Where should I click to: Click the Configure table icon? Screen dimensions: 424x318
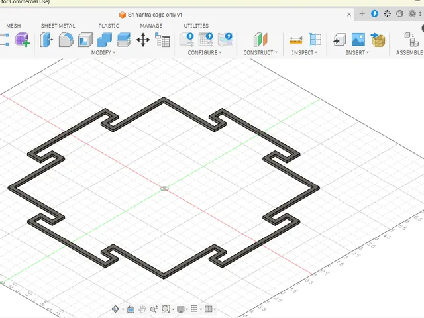coord(206,40)
